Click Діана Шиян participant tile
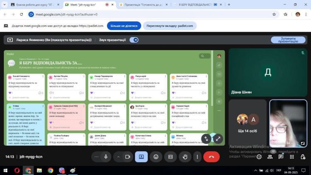Screen dimensions: 311x175 pos(268,73)
